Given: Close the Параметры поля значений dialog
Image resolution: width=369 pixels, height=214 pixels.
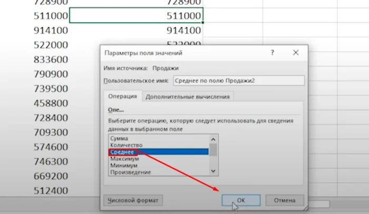Looking at the screenshot, I should [x=296, y=53].
